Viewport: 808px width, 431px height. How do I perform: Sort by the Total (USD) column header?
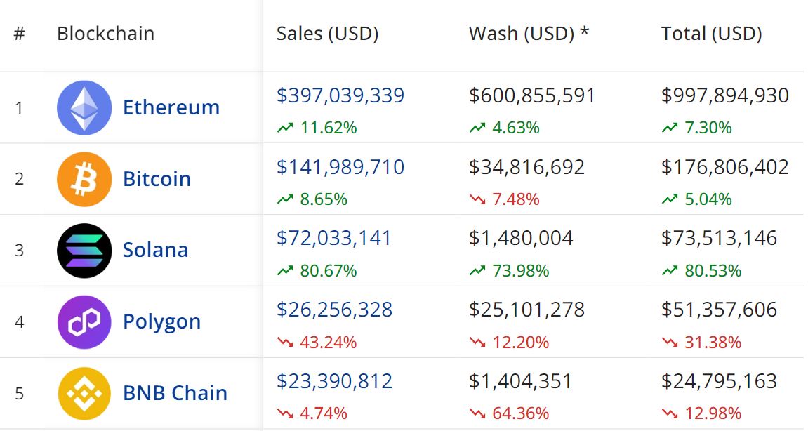[x=711, y=34]
